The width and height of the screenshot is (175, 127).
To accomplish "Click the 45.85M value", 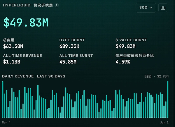I will point(68,62).
